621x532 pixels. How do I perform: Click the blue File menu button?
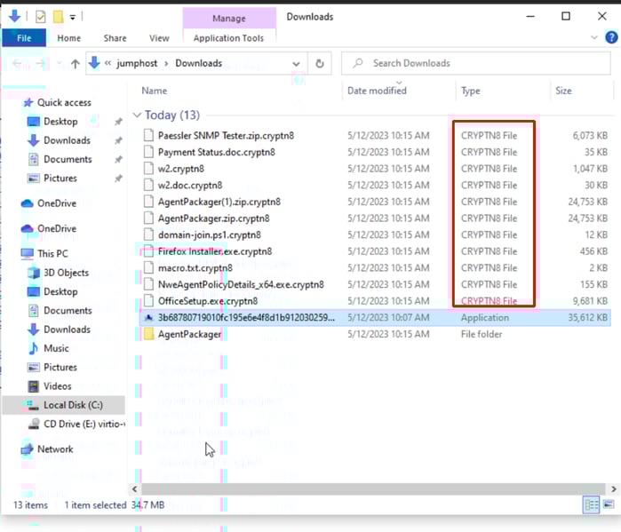pos(24,38)
